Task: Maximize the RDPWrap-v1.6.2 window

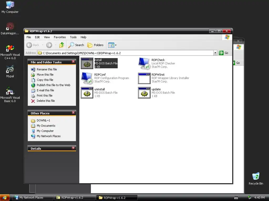Action: point(219,31)
